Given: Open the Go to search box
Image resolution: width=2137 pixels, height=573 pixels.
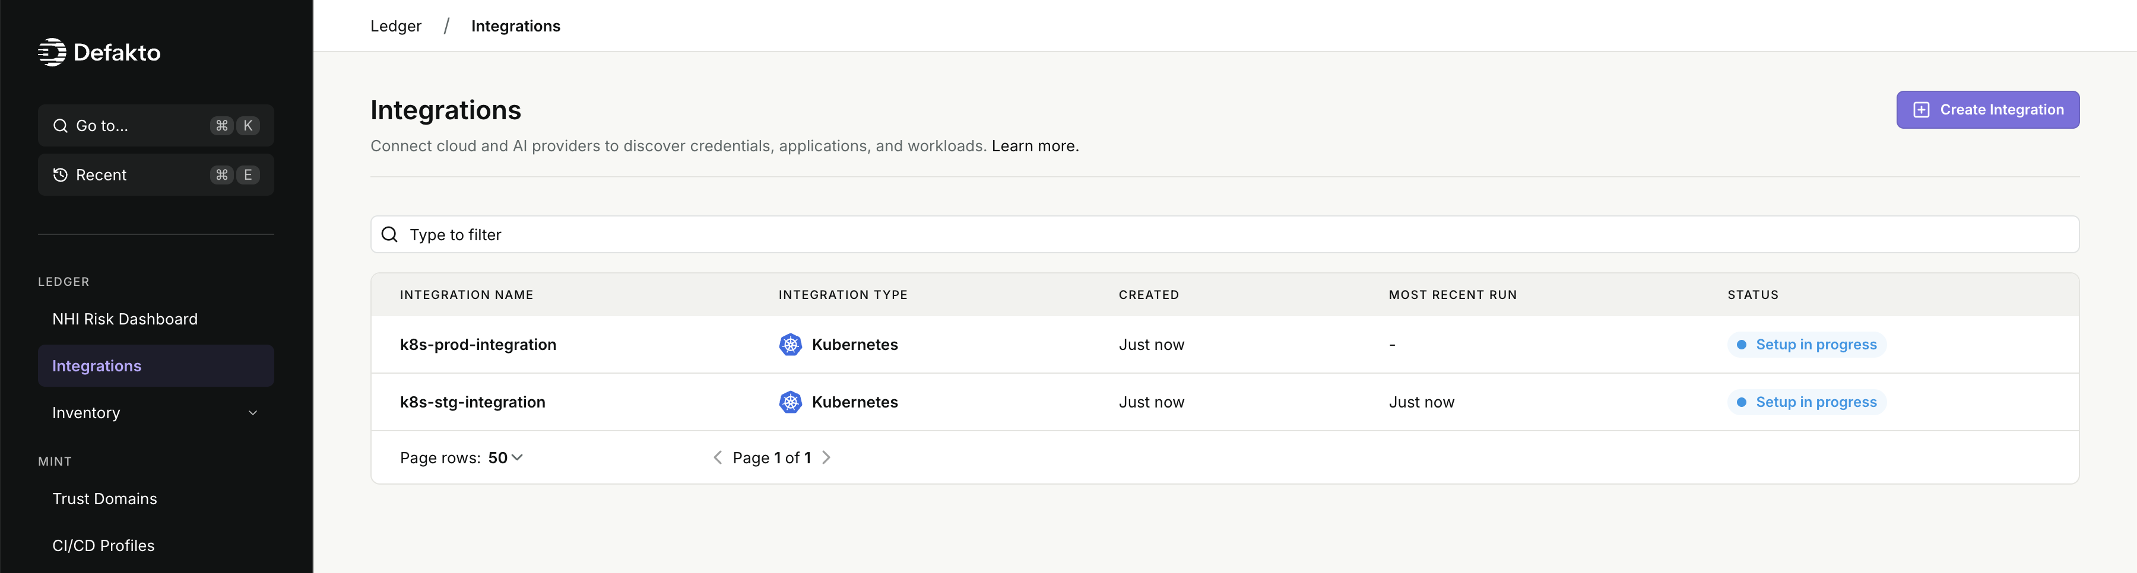Looking at the screenshot, I should pyautogui.click(x=156, y=125).
